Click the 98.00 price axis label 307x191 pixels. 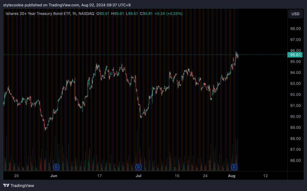pyautogui.click(x=295, y=29)
